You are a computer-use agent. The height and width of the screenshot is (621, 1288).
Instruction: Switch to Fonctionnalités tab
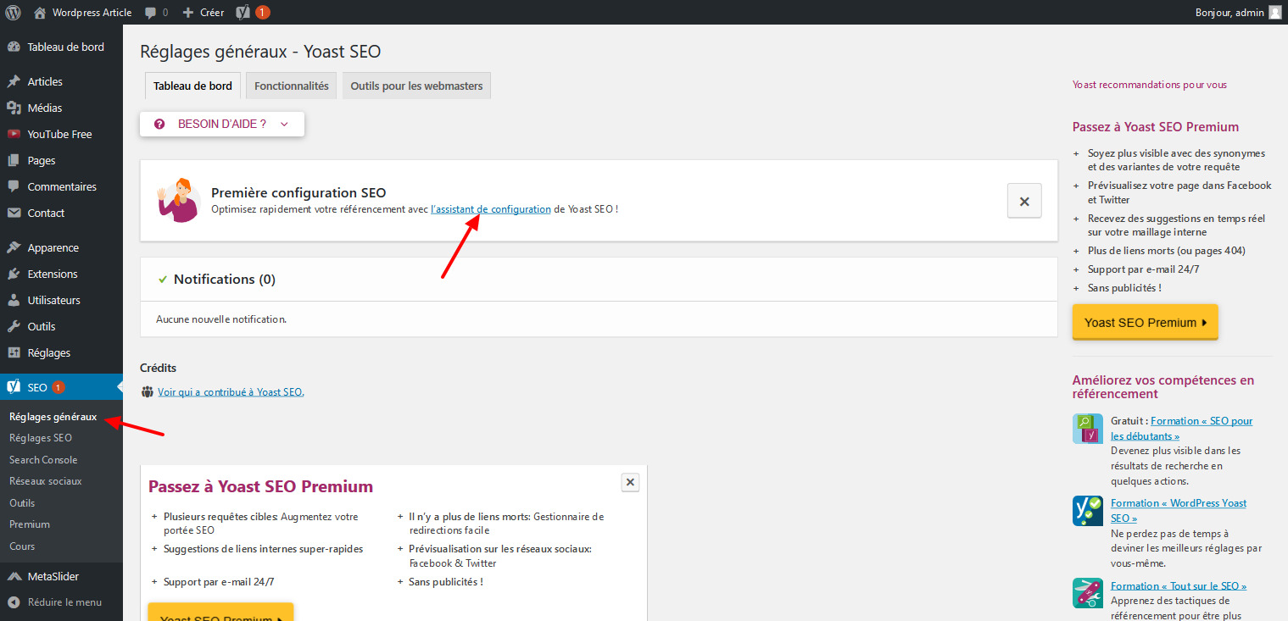pyautogui.click(x=292, y=86)
